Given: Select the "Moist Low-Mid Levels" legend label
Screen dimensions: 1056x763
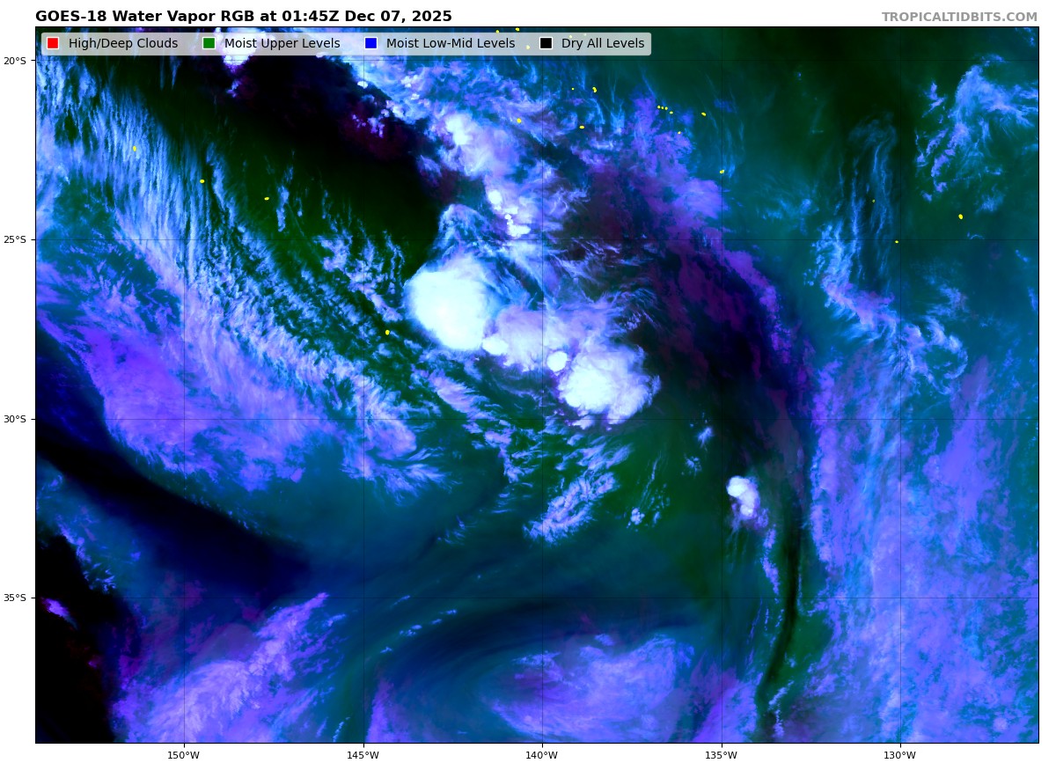Looking at the screenshot, I should point(450,44).
